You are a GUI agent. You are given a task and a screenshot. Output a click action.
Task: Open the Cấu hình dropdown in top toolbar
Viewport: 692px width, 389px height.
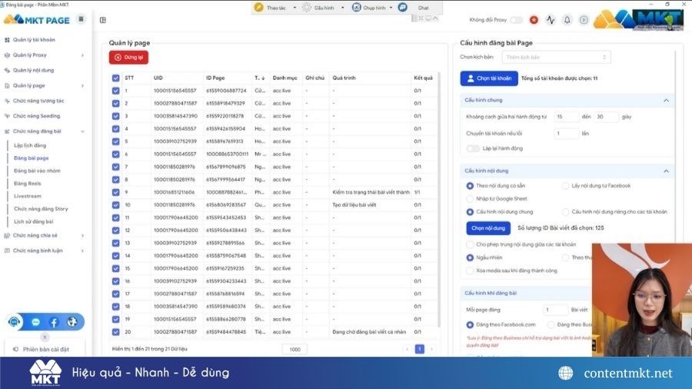(342, 8)
